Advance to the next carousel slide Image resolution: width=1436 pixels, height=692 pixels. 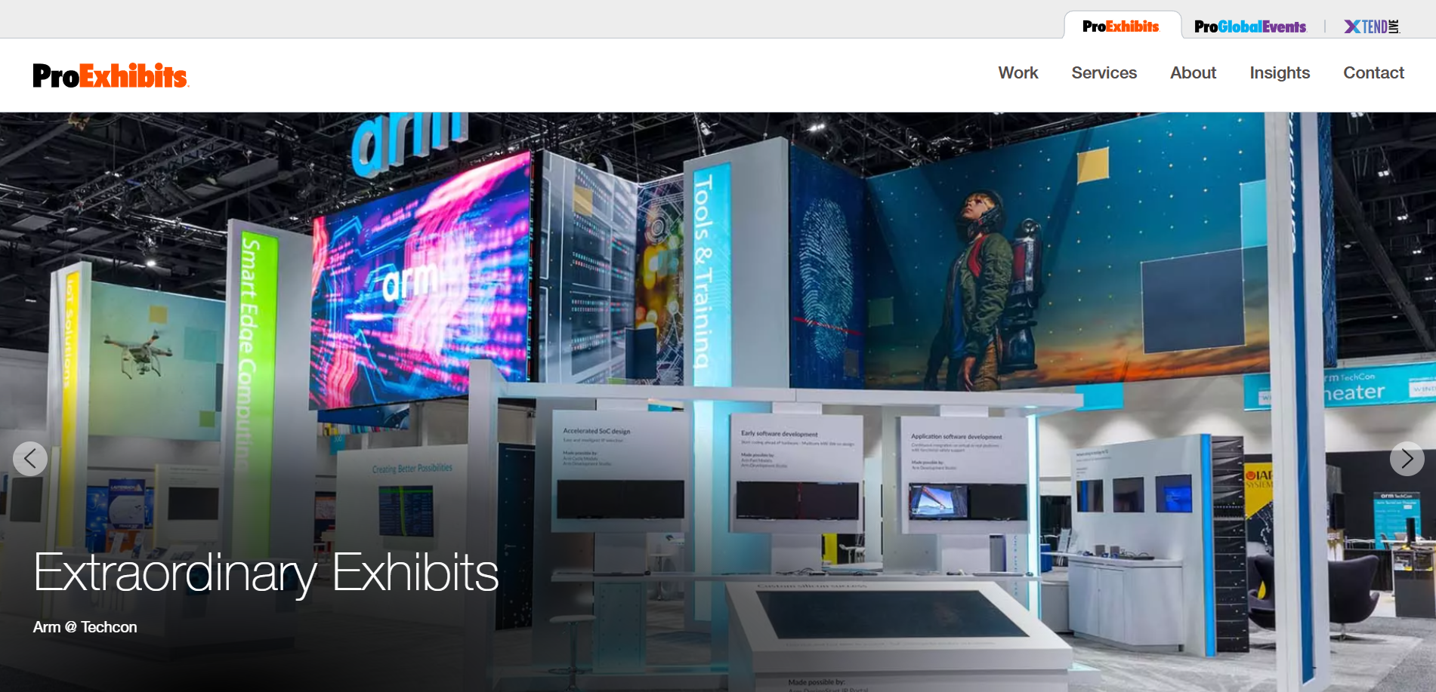pyautogui.click(x=1407, y=459)
